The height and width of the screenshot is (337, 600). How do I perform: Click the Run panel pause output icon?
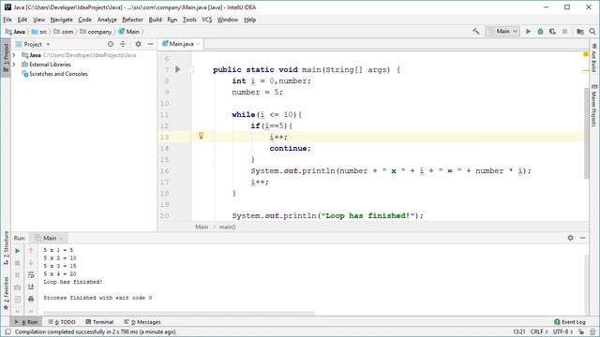[18, 274]
